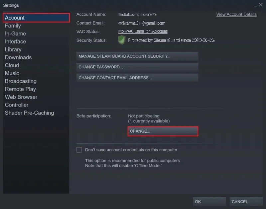Go to Shader Pre-Caching settings
The width and height of the screenshot is (266, 209).
[29, 113]
